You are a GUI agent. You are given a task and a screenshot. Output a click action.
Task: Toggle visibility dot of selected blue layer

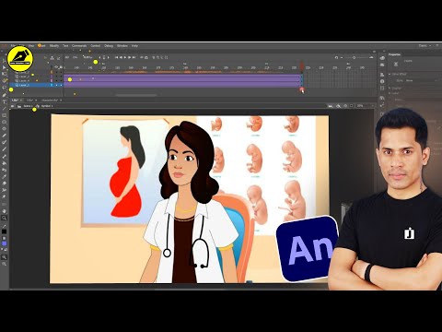click(x=56, y=85)
